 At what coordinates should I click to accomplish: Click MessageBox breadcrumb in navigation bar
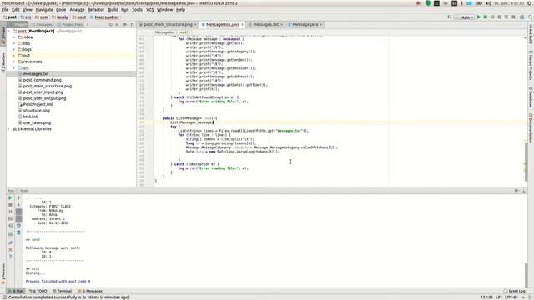click(x=105, y=17)
